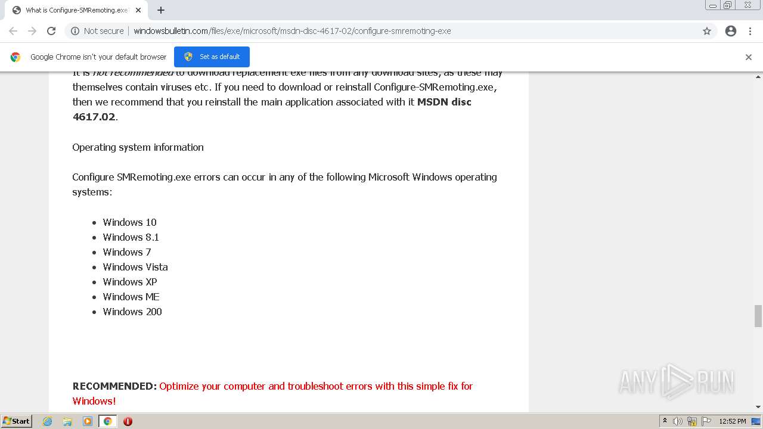
Task: Click the Chrome icon in infobar
Action: click(x=15, y=57)
